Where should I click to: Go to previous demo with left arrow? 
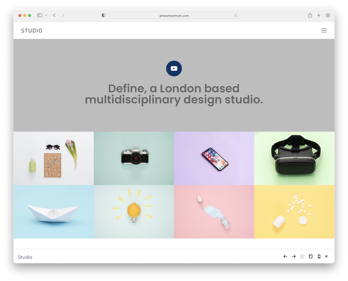tap(285, 256)
